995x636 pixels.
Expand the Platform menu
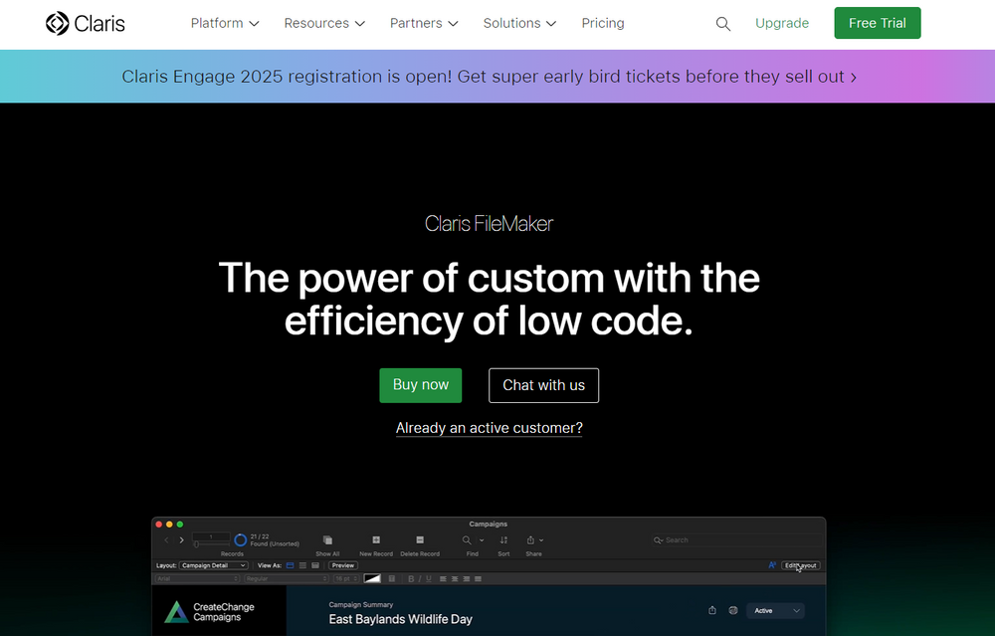click(225, 23)
